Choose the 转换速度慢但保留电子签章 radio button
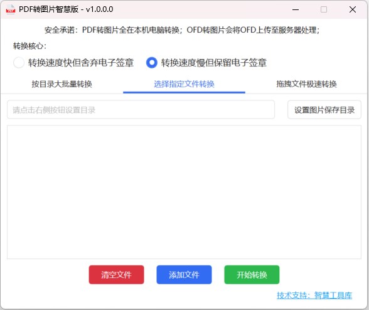Screen dimensions: 369x310 point(152,63)
